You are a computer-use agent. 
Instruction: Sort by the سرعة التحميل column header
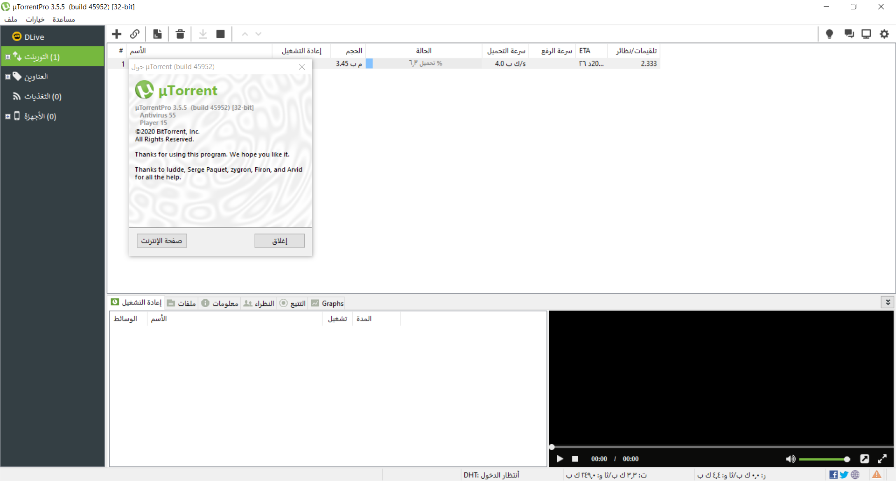(x=506, y=50)
